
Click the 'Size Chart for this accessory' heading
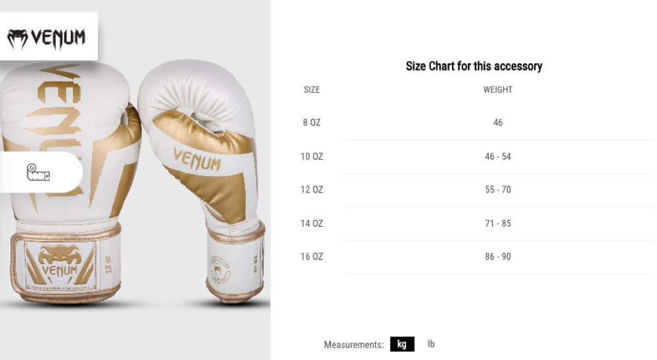474,66
